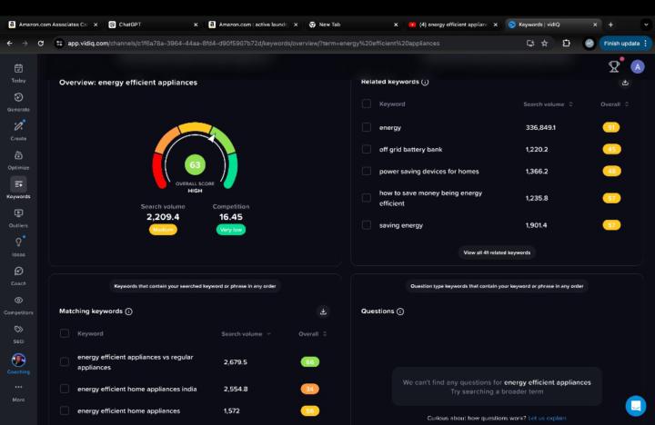The image size is (655, 425).
Task: Select the 'saving energy' keyword checkbox
Action: pyautogui.click(x=367, y=225)
